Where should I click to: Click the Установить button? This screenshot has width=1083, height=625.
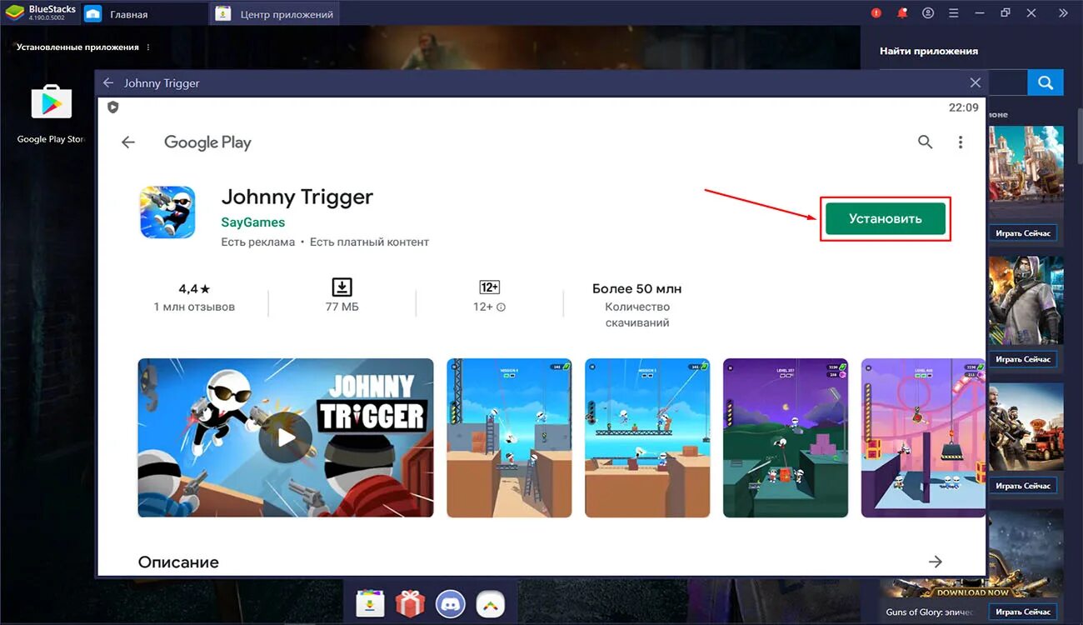tap(885, 217)
